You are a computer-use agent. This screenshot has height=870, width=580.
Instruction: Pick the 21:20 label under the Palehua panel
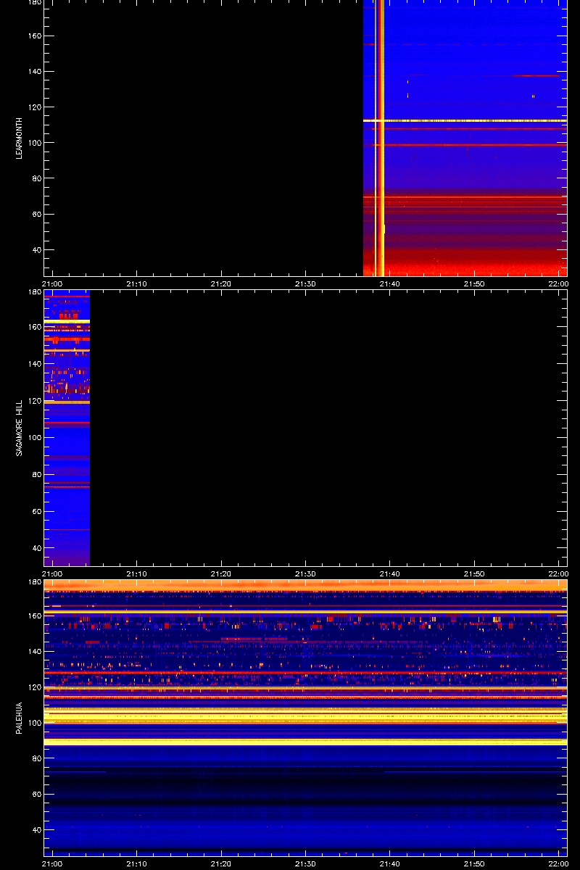pos(221,863)
